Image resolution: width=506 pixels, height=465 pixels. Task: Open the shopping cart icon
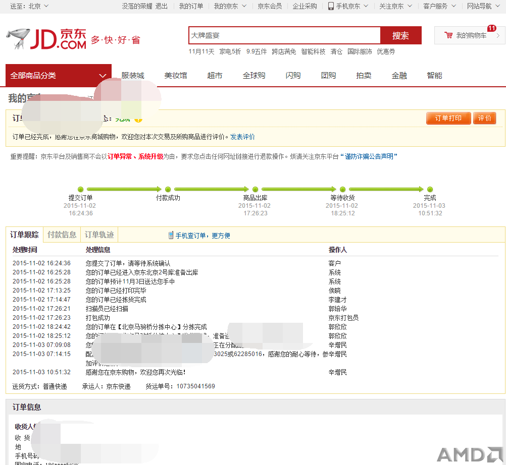pos(448,35)
